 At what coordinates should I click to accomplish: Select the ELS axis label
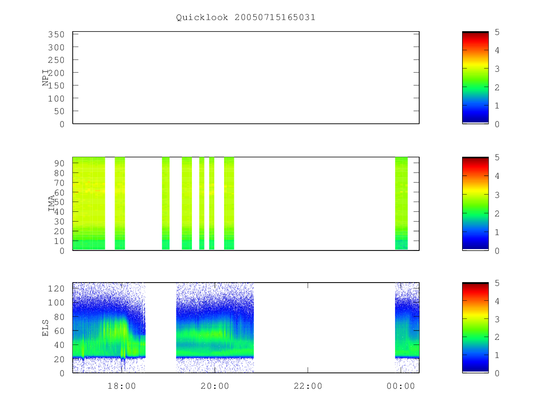click(x=46, y=328)
